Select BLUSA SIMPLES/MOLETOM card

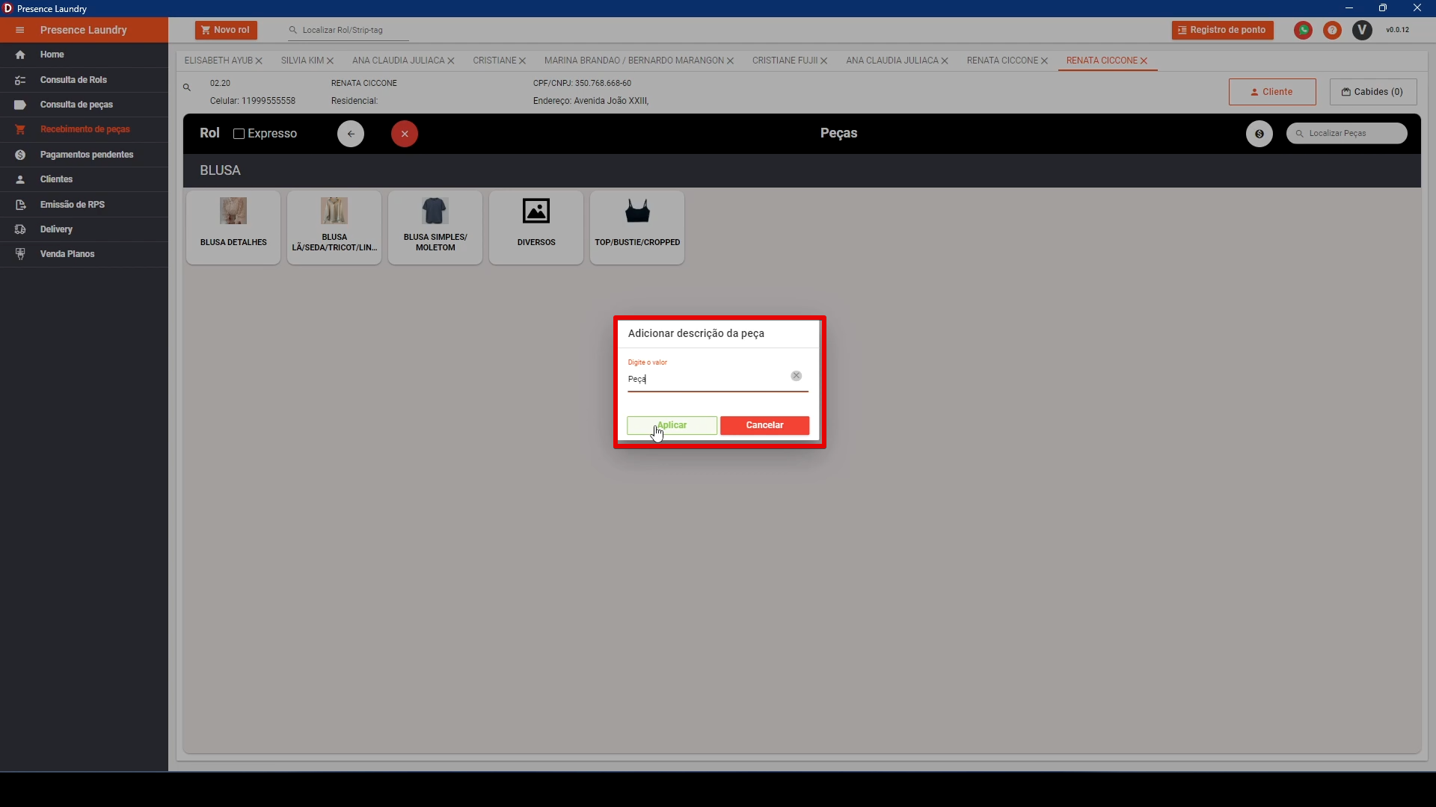point(435,227)
